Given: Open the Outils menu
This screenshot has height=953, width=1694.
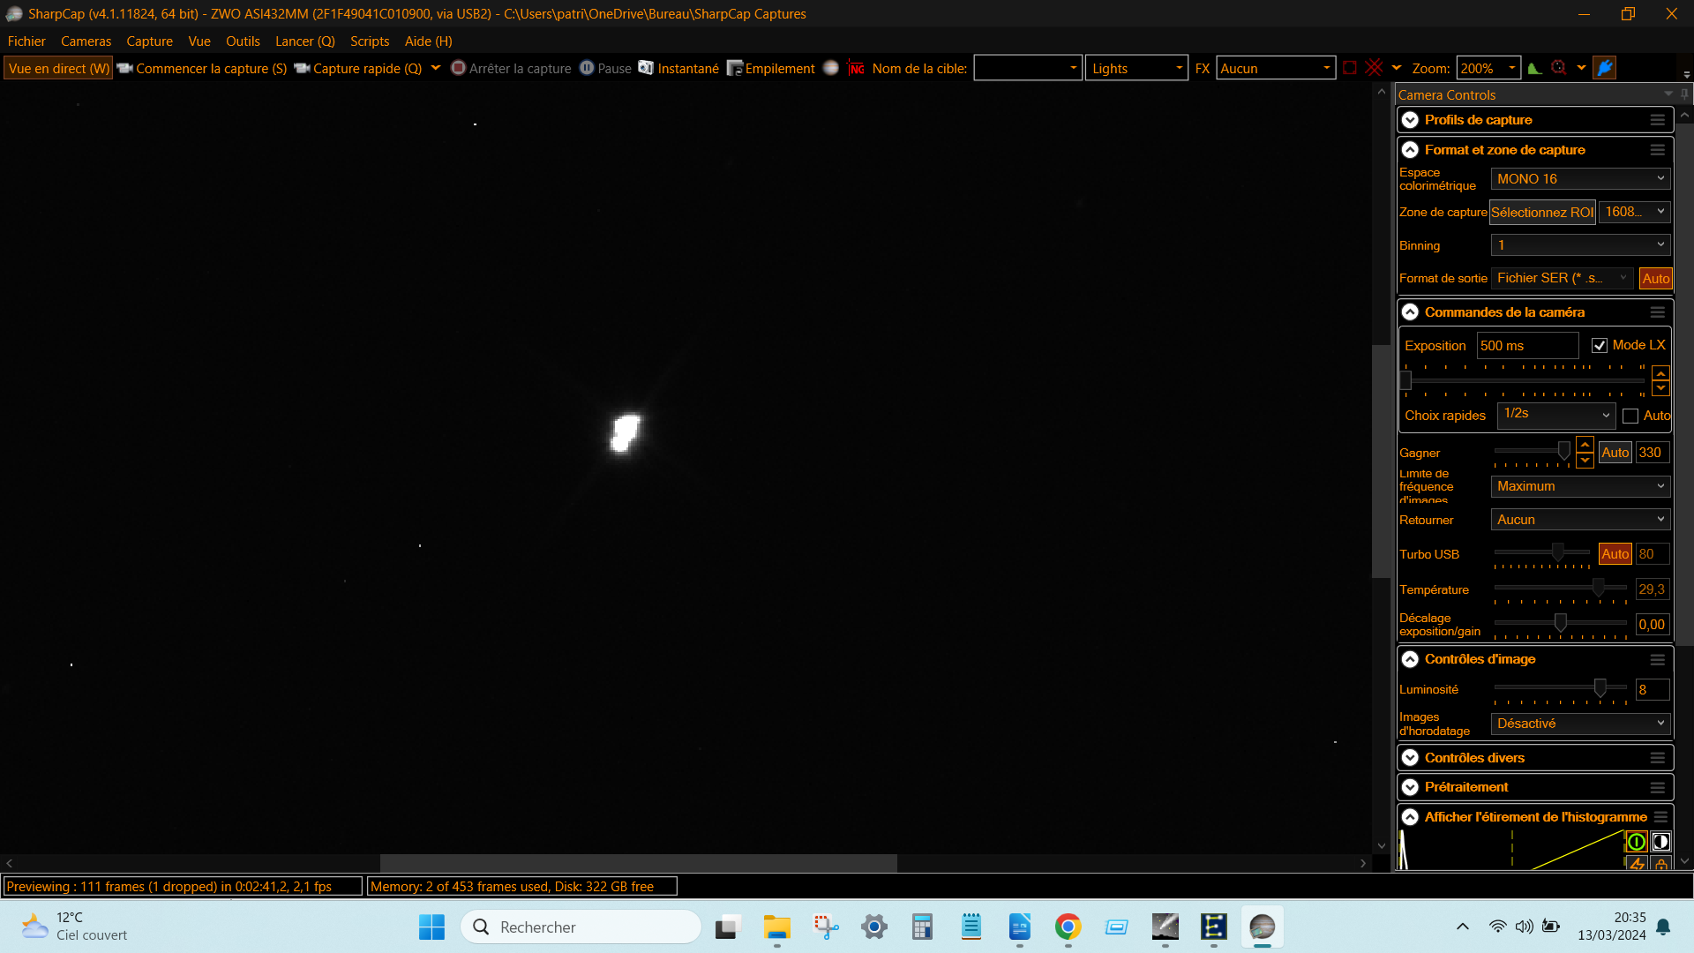Looking at the screenshot, I should pos(242,41).
